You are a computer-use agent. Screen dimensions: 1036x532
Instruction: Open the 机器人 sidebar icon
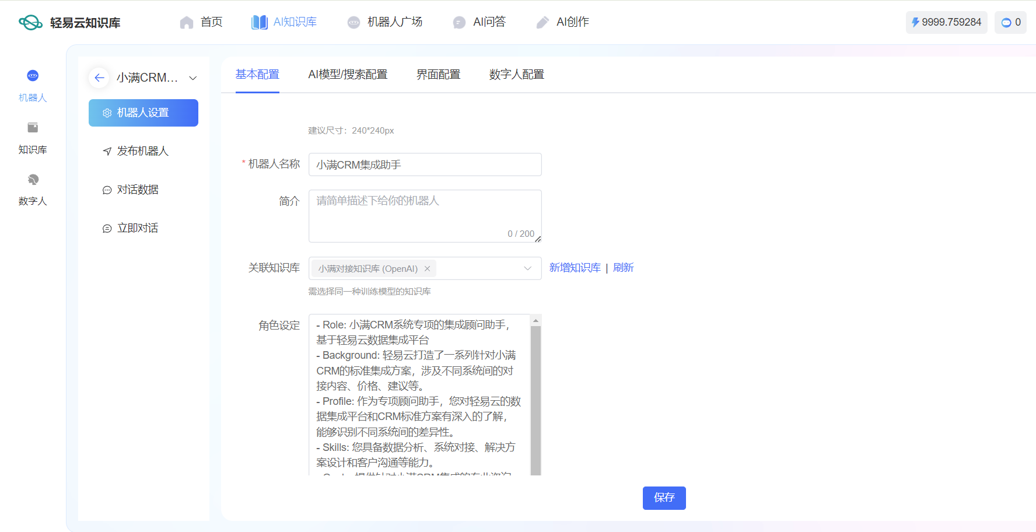coord(33,75)
